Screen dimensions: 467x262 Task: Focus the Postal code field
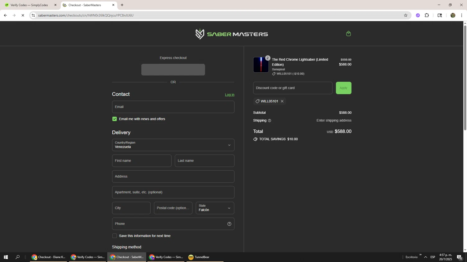(173, 208)
